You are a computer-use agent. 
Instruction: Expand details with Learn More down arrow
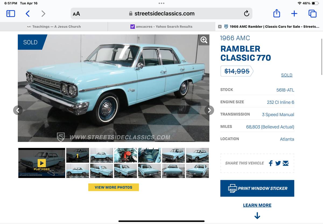coord(257,216)
